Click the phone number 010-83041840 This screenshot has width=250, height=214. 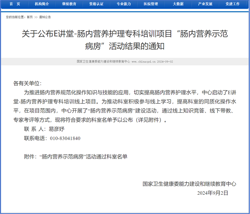[x=65, y=138]
